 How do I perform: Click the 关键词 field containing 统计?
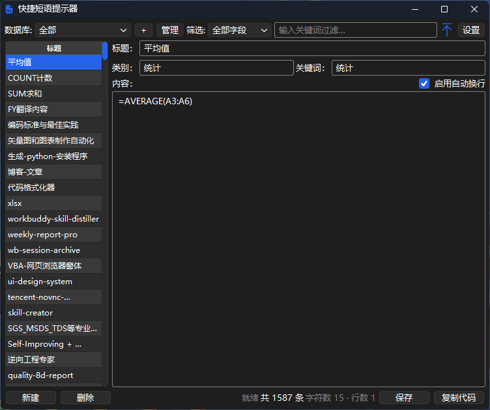(408, 68)
